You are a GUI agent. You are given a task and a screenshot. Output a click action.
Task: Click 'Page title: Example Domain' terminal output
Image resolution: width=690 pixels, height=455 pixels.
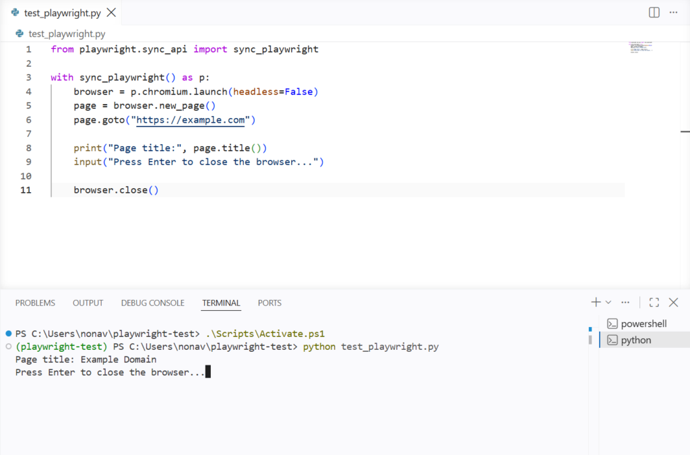pos(86,359)
